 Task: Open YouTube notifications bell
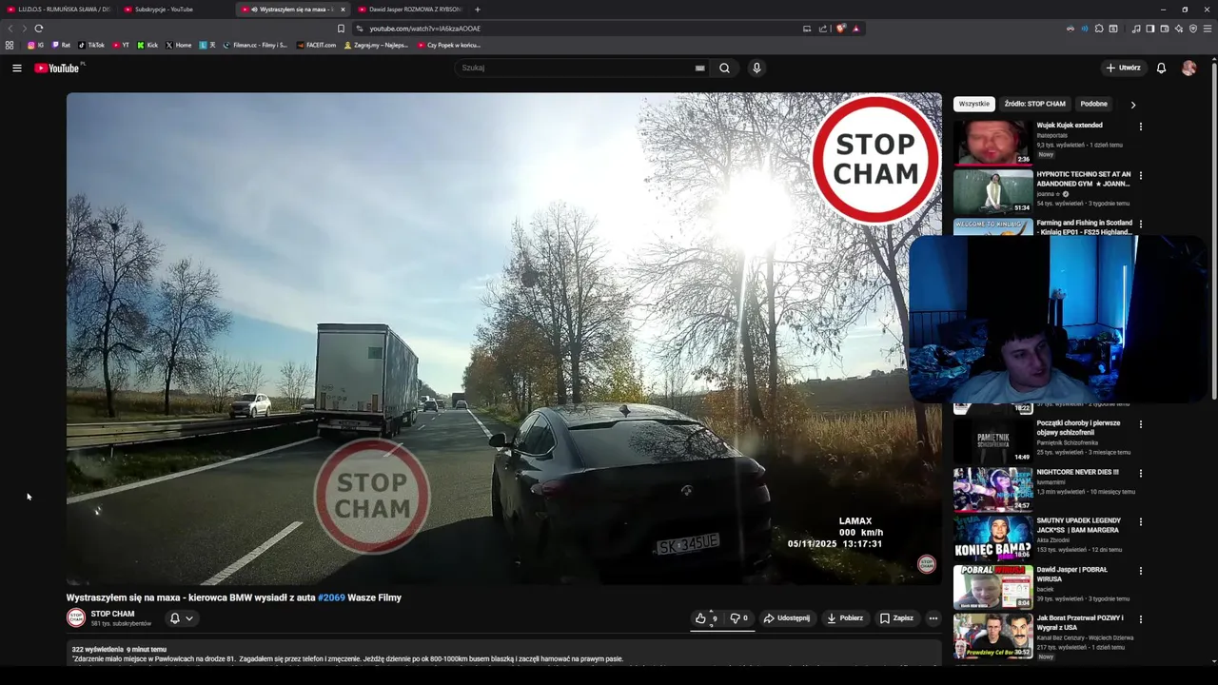tap(1161, 68)
